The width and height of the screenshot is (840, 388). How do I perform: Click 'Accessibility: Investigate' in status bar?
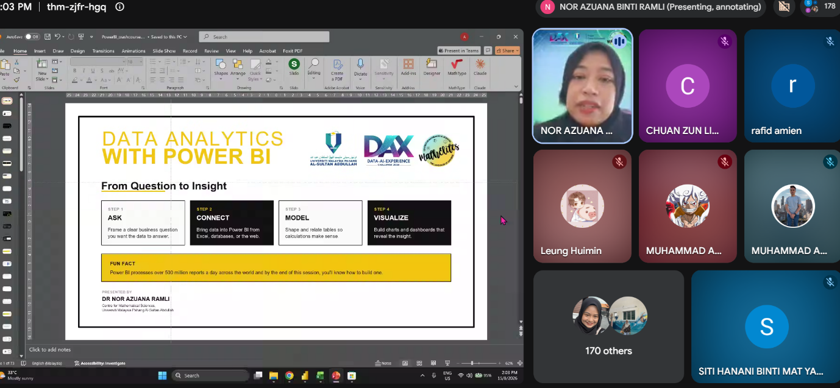click(100, 363)
